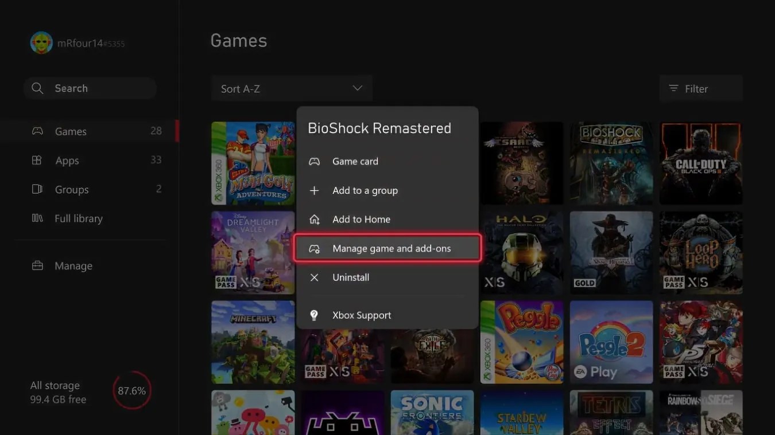Click the home icon beside Add to Home
Image resolution: width=775 pixels, height=435 pixels.
[313, 218]
